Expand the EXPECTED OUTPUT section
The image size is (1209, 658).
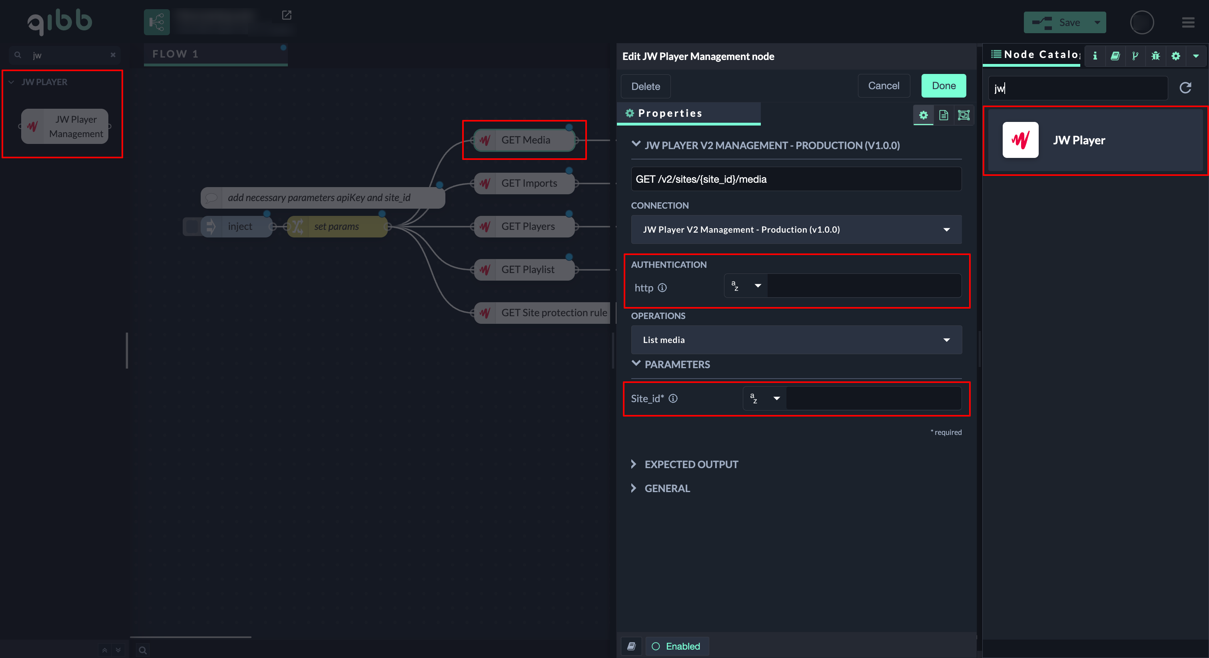pyautogui.click(x=691, y=464)
